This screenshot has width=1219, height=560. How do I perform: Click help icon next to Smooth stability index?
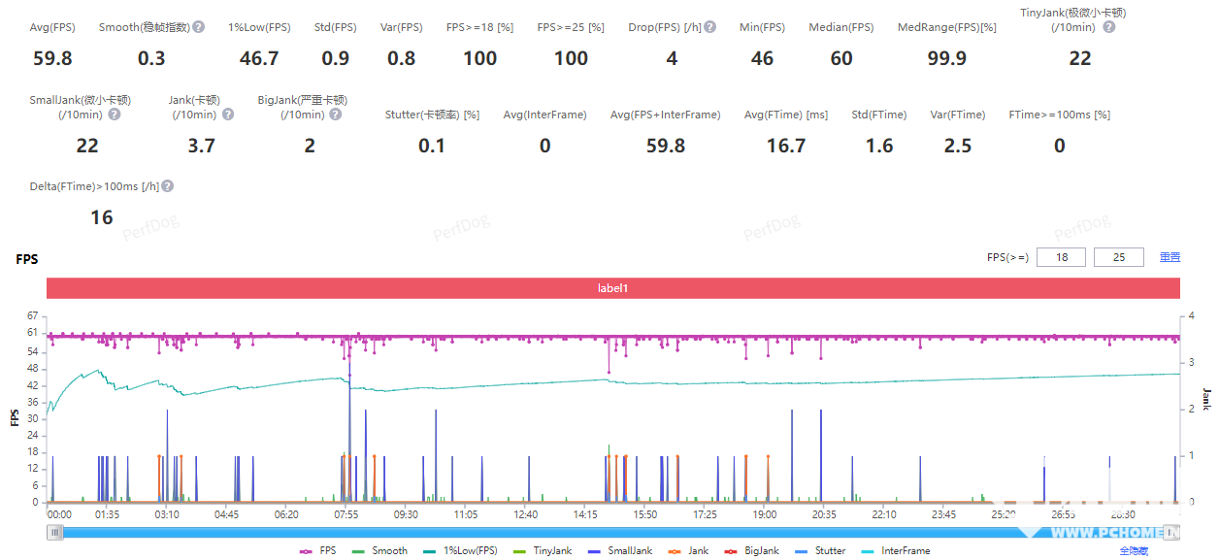[x=198, y=27]
